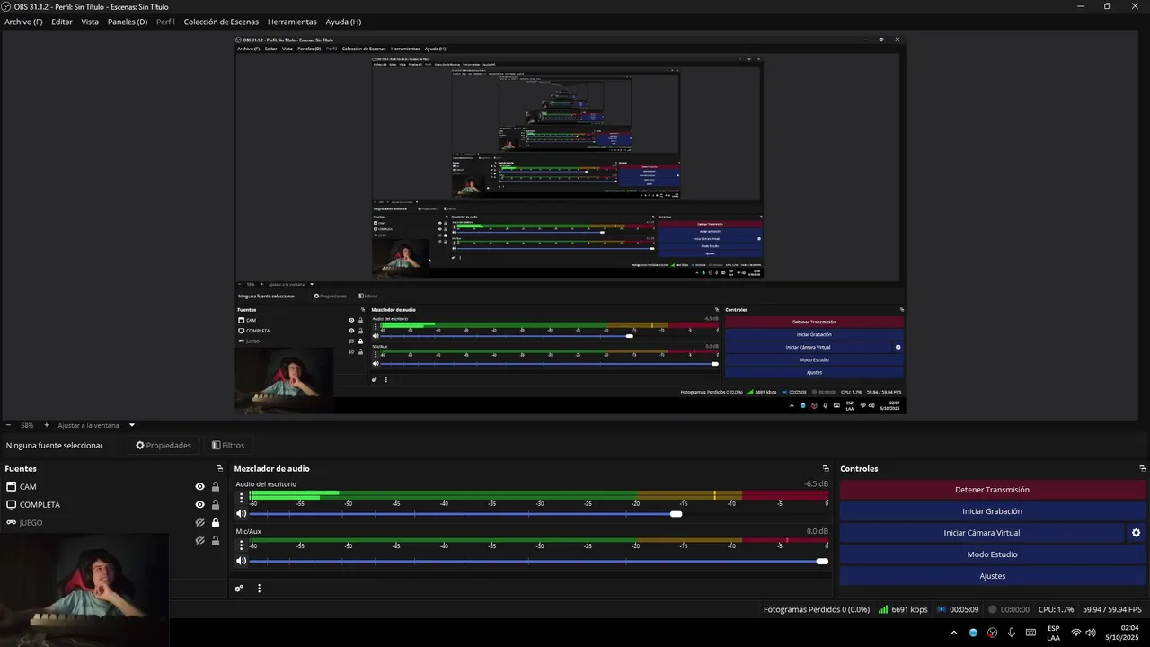This screenshot has width=1150, height=647.
Task: Click the CAM source type icon
Action: click(x=12, y=486)
